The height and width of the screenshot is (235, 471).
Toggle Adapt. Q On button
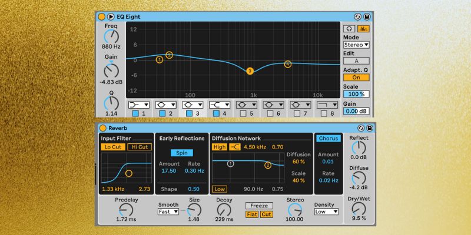click(x=356, y=78)
